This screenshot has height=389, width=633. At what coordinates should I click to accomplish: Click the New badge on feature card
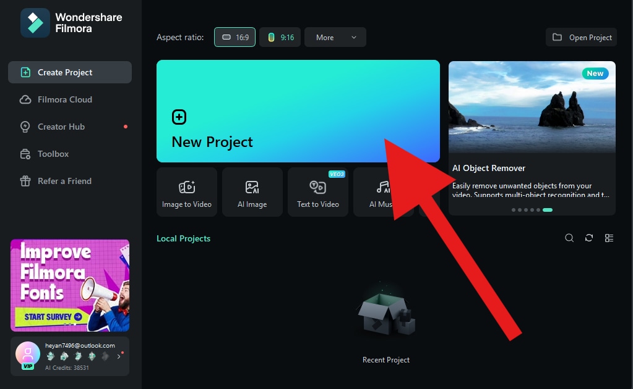[x=595, y=73]
